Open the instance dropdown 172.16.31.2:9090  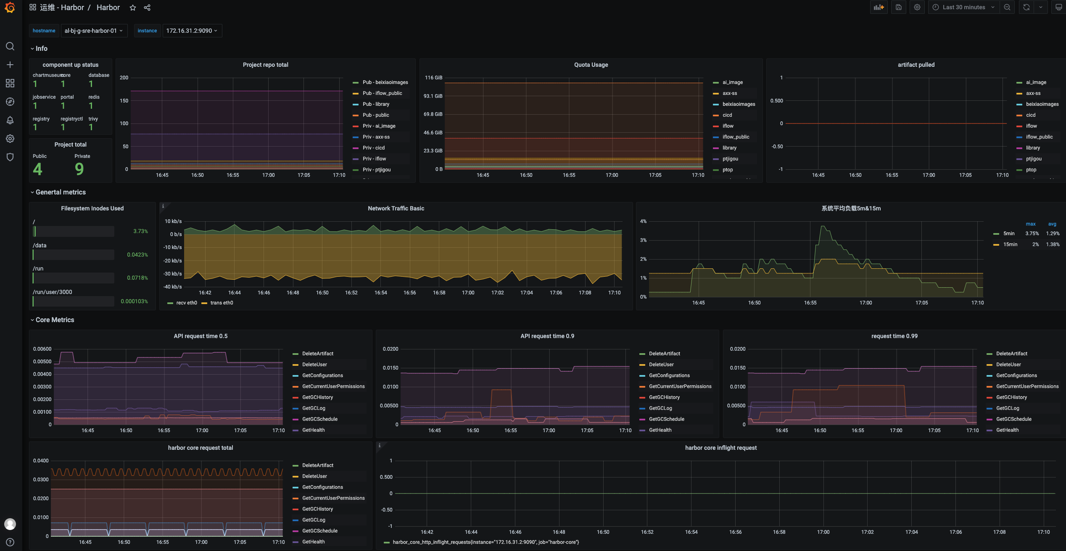click(x=192, y=31)
